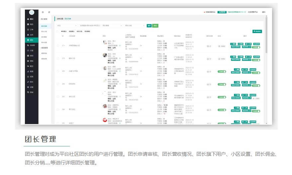Click the 退出 logout link at top right

263,12
